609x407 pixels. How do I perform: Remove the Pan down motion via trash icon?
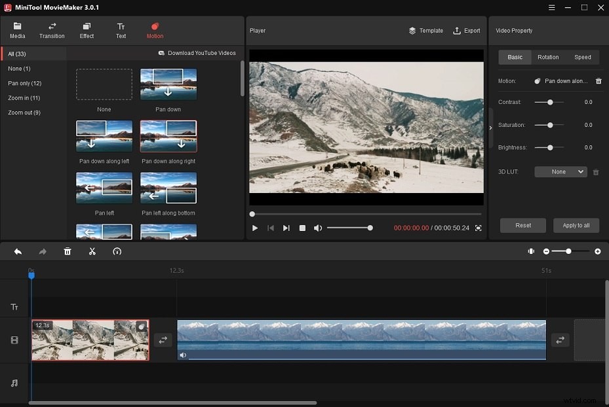point(597,80)
